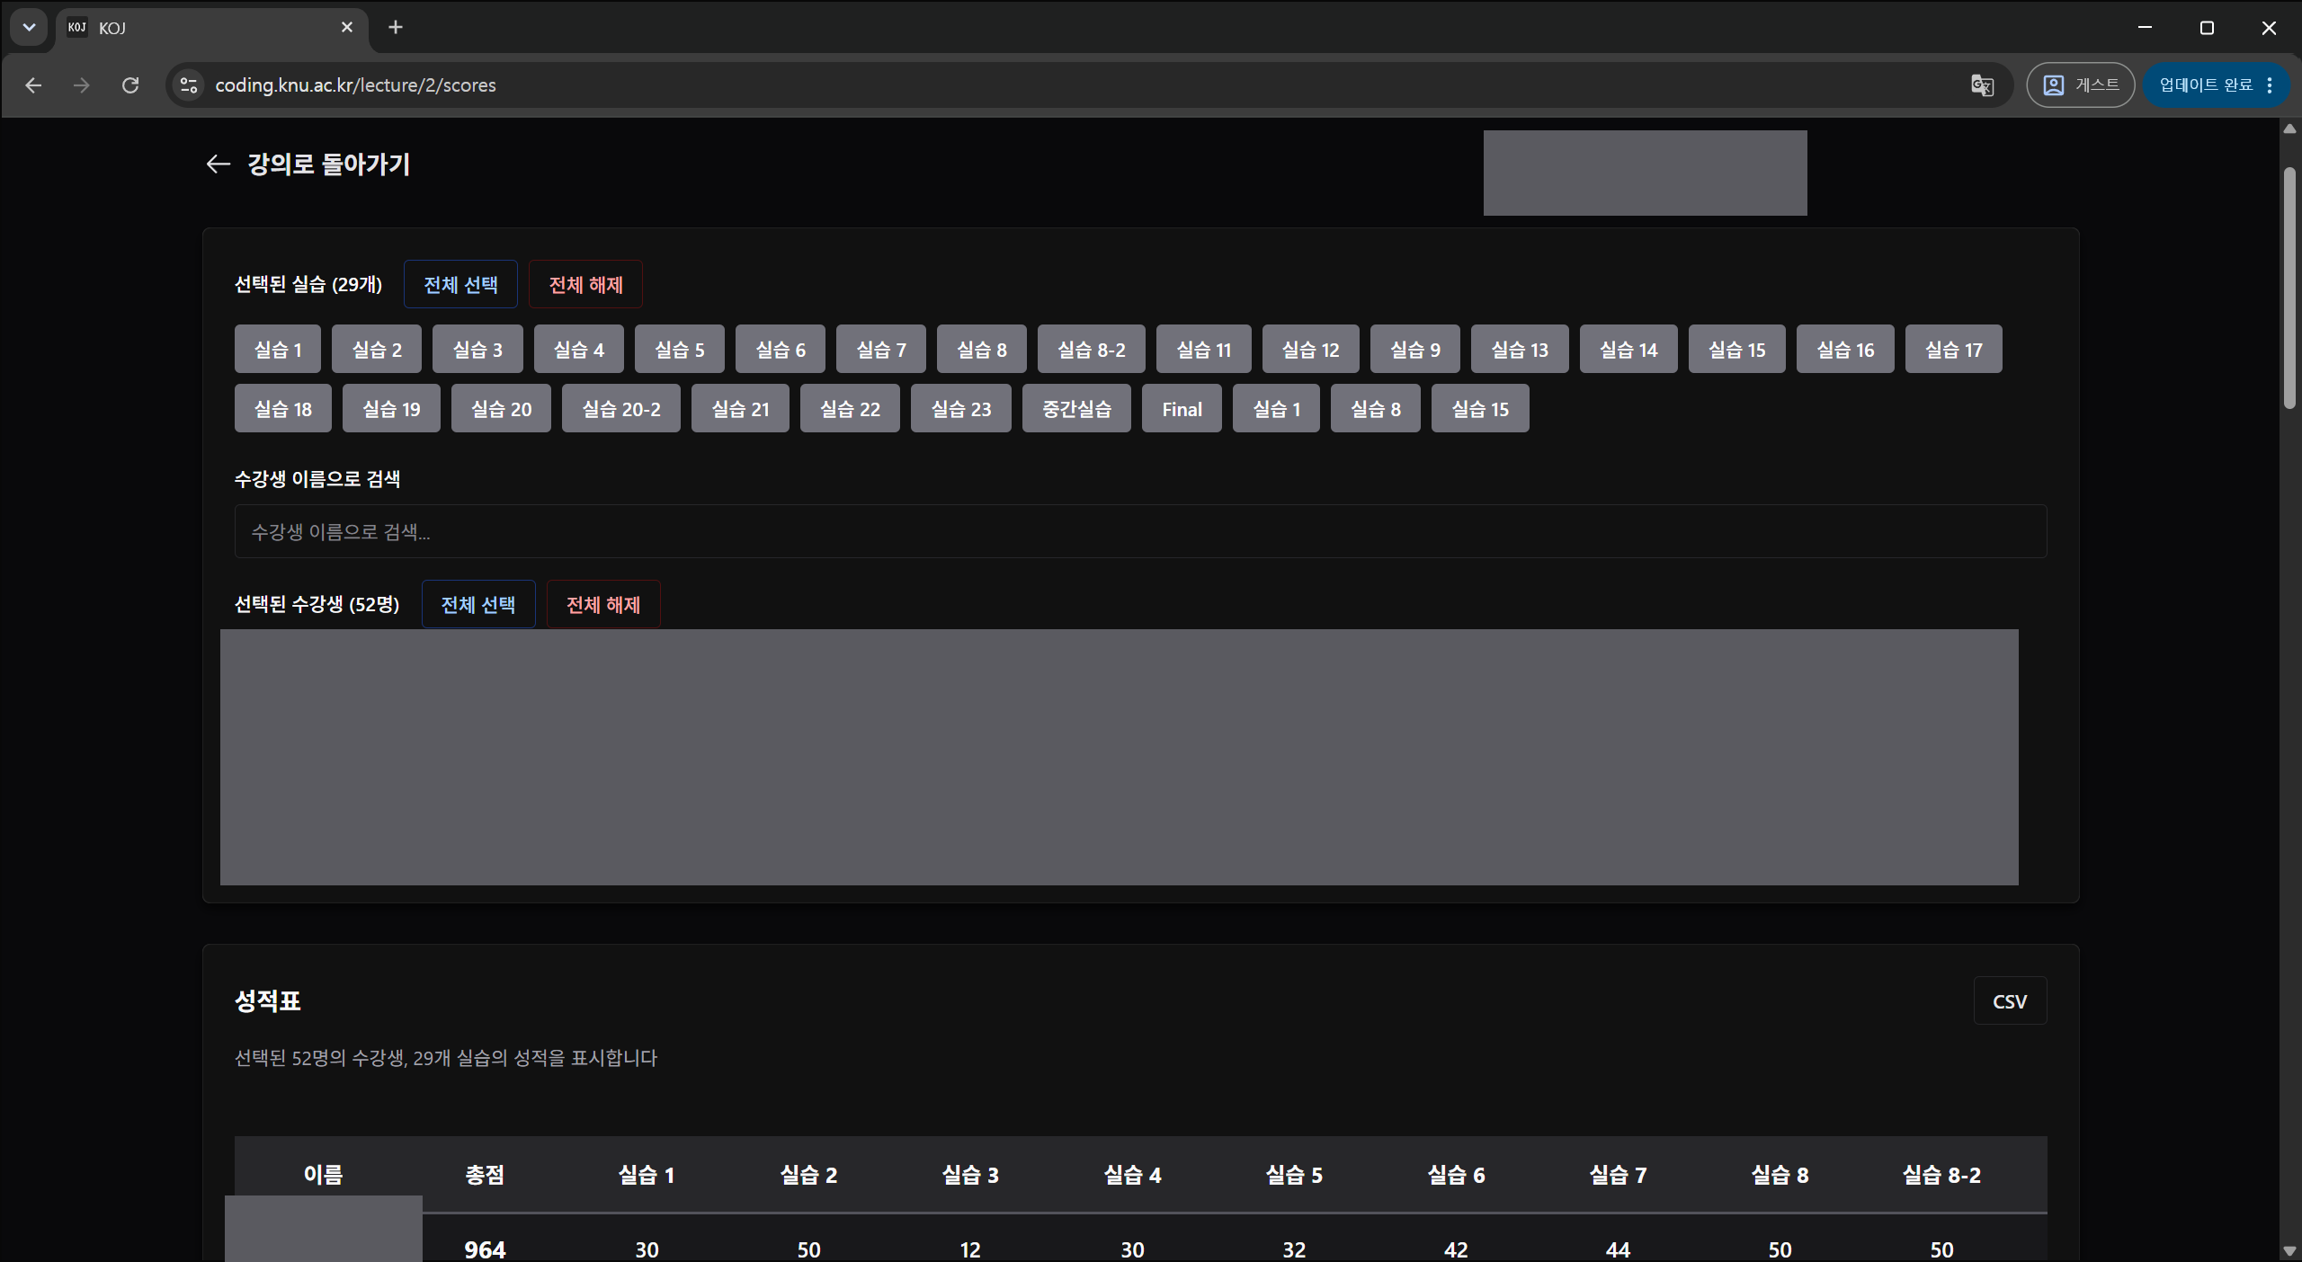Click the score cell showing 32
This screenshot has width=2302, height=1262.
click(x=1294, y=1249)
